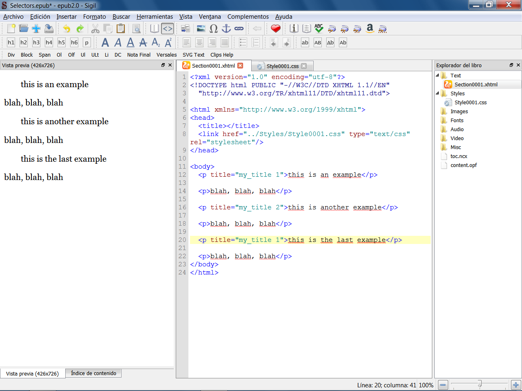522x391 pixels.
Task: Click the Amazon plugin icon
Action: (x=370, y=29)
